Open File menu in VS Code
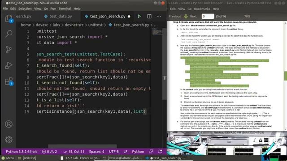The width and height of the screenshot is (287, 161). click(5, 8)
